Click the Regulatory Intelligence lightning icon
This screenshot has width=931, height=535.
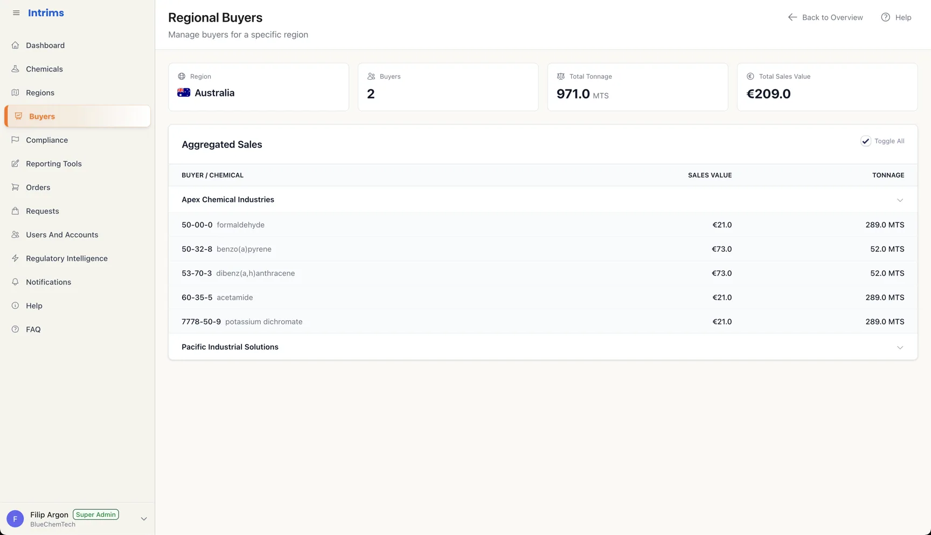(15, 258)
